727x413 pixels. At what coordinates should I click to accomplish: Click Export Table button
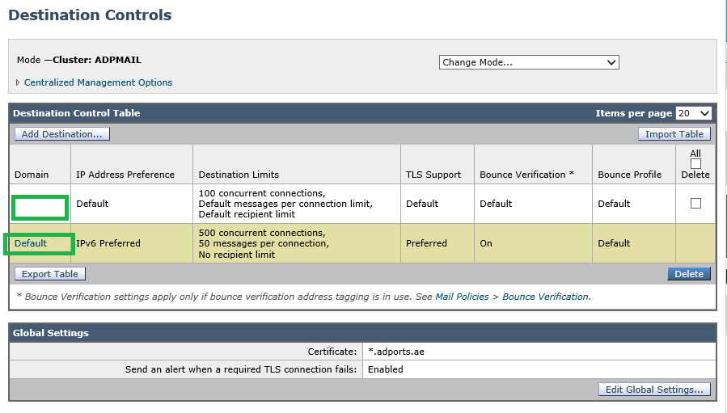pyautogui.click(x=50, y=274)
